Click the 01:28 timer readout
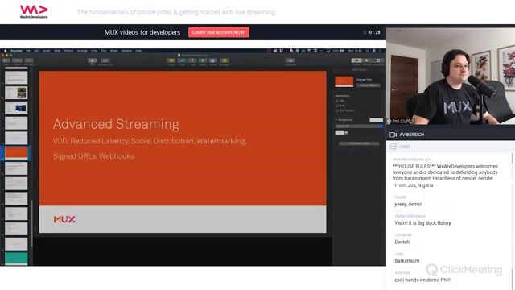 click(375, 32)
